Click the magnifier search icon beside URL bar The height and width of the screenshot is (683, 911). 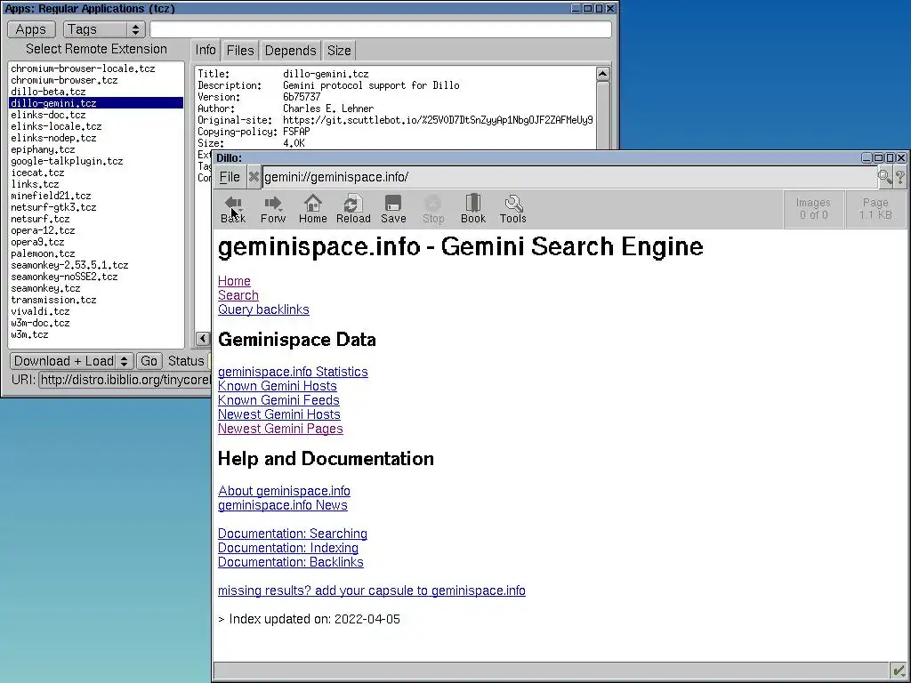pyautogui.click(x=885, y=177)
